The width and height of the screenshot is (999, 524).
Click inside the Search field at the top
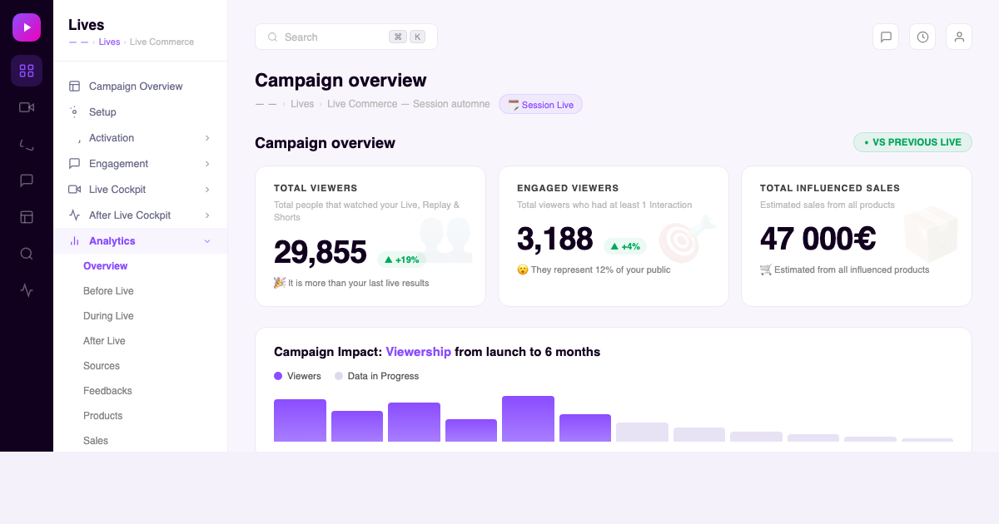coord(333,37)
